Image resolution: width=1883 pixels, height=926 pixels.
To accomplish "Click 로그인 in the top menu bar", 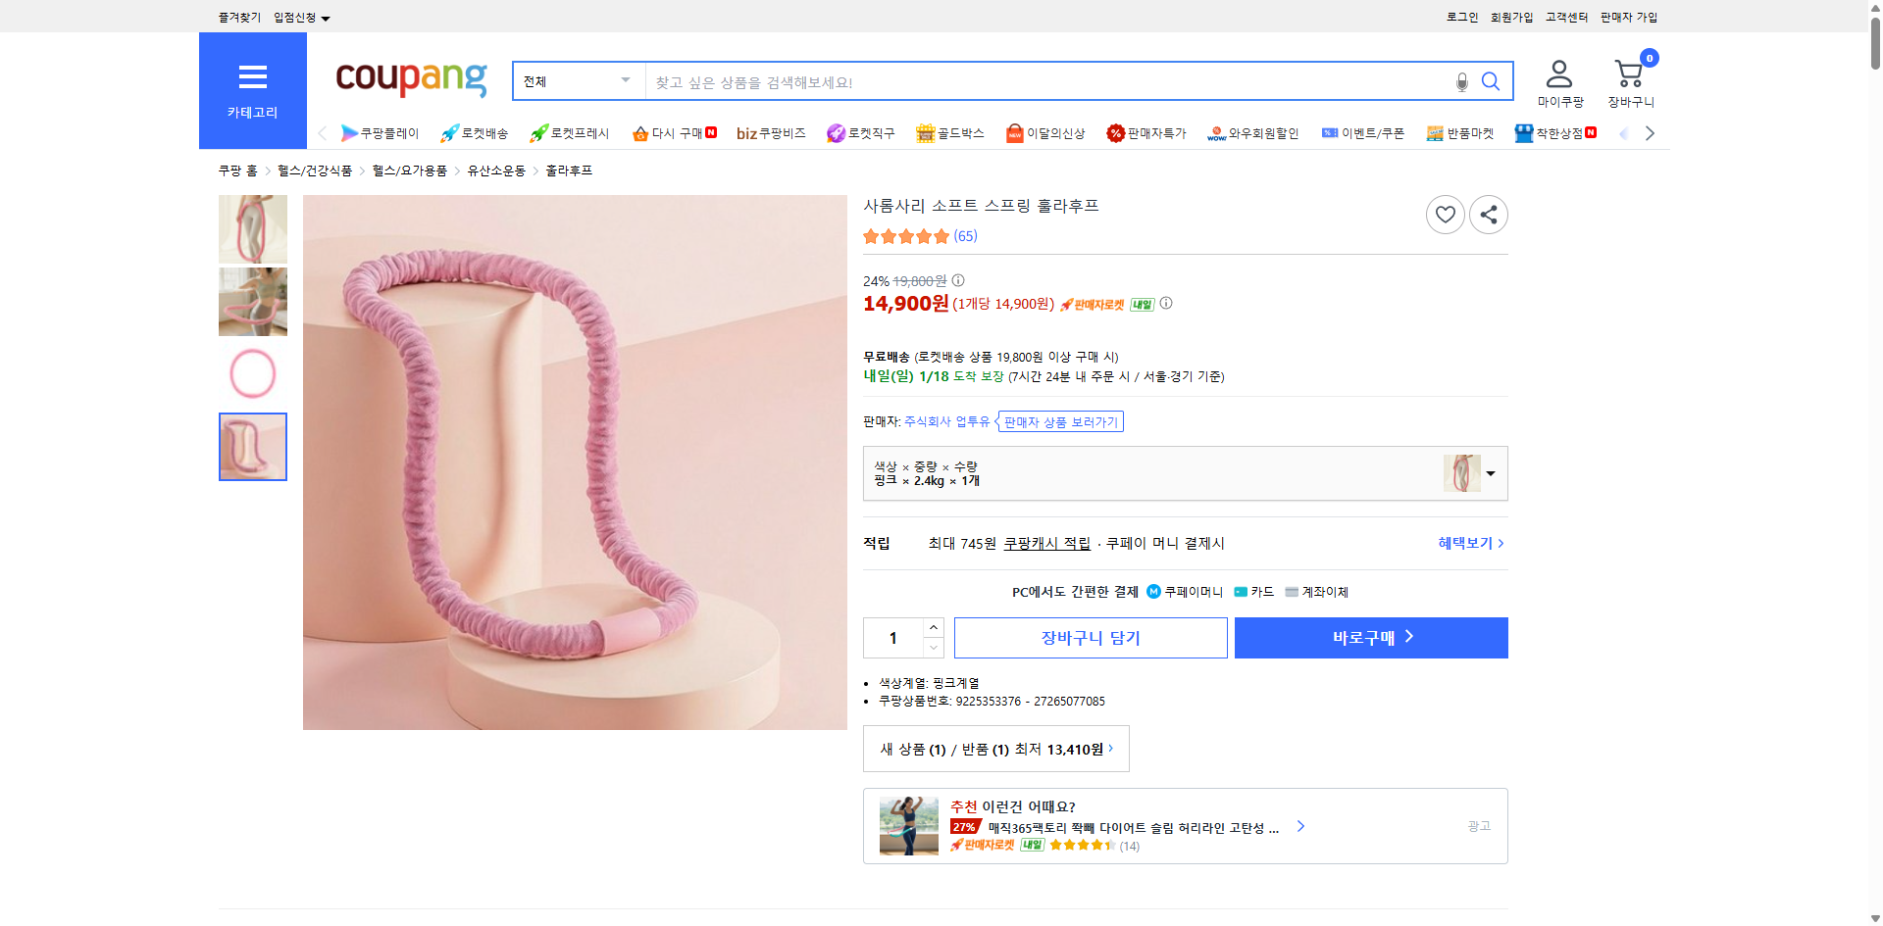I will pos(1460,17).
